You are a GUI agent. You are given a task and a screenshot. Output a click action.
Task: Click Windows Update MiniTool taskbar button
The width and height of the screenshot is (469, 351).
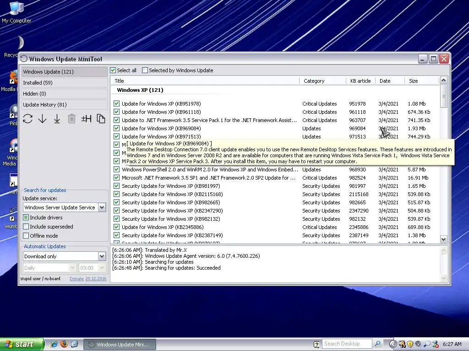[x=120, y=345]
